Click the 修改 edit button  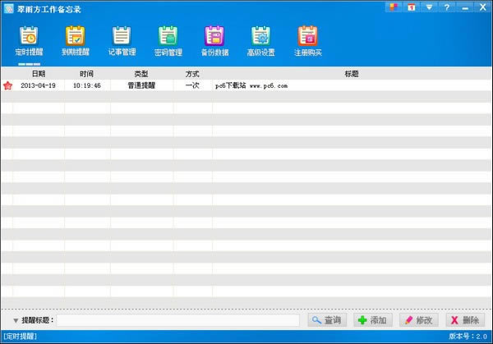pyautogui.click(x=419, y=320)
